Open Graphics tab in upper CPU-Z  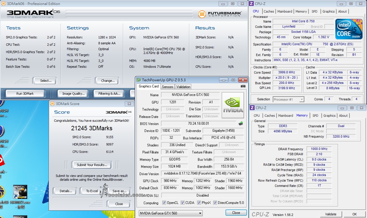(328, 11)
